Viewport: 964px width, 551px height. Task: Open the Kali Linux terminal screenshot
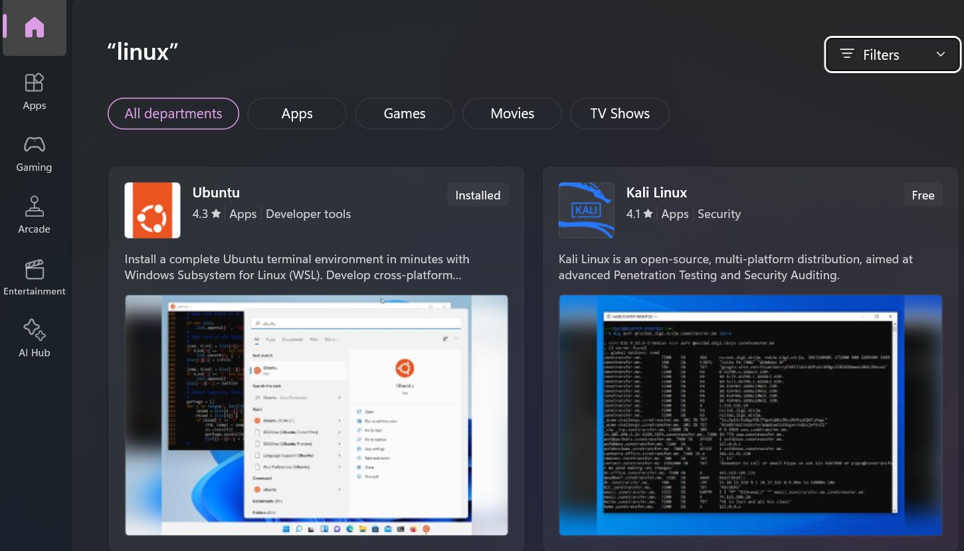[751, 415]
